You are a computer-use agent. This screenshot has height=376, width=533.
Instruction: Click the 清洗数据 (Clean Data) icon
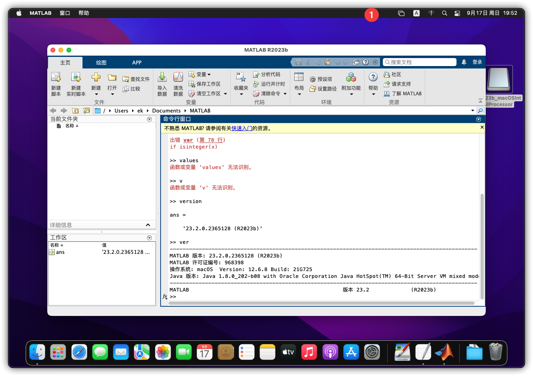click(x=178, y=77)
